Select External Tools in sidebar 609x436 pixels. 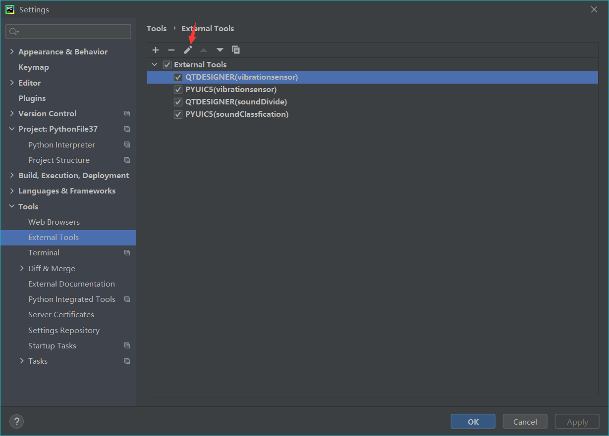68,238
